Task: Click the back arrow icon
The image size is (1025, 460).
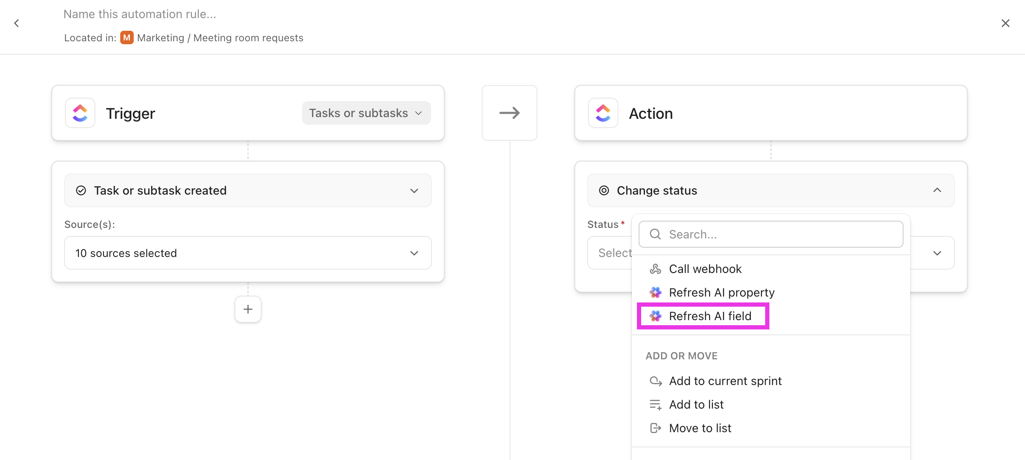Action: [16, 23]
